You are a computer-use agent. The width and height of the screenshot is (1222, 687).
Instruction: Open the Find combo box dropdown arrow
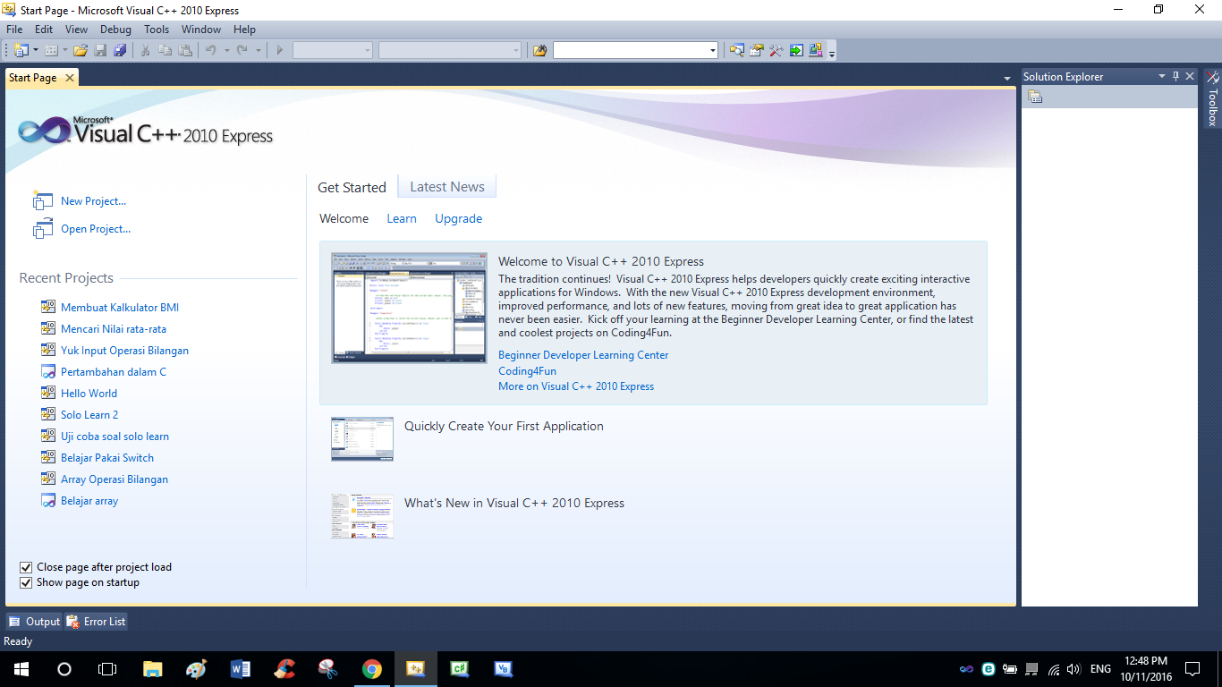tap(712, 50)
